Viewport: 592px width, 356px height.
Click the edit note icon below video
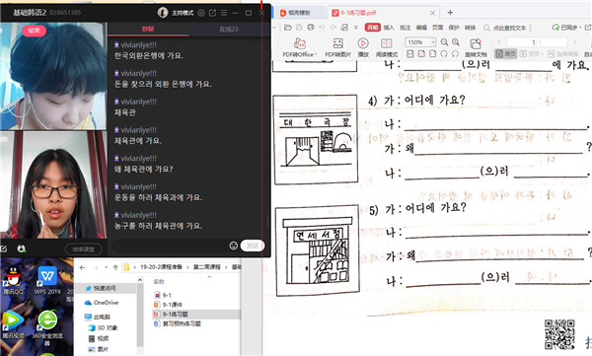4,249
